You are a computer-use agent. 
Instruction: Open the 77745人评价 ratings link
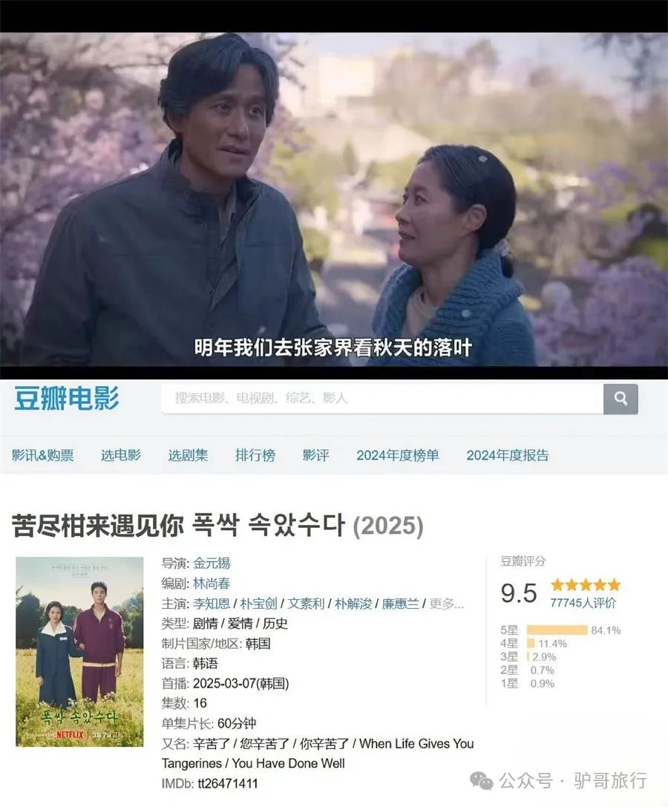tap(583, 603)
